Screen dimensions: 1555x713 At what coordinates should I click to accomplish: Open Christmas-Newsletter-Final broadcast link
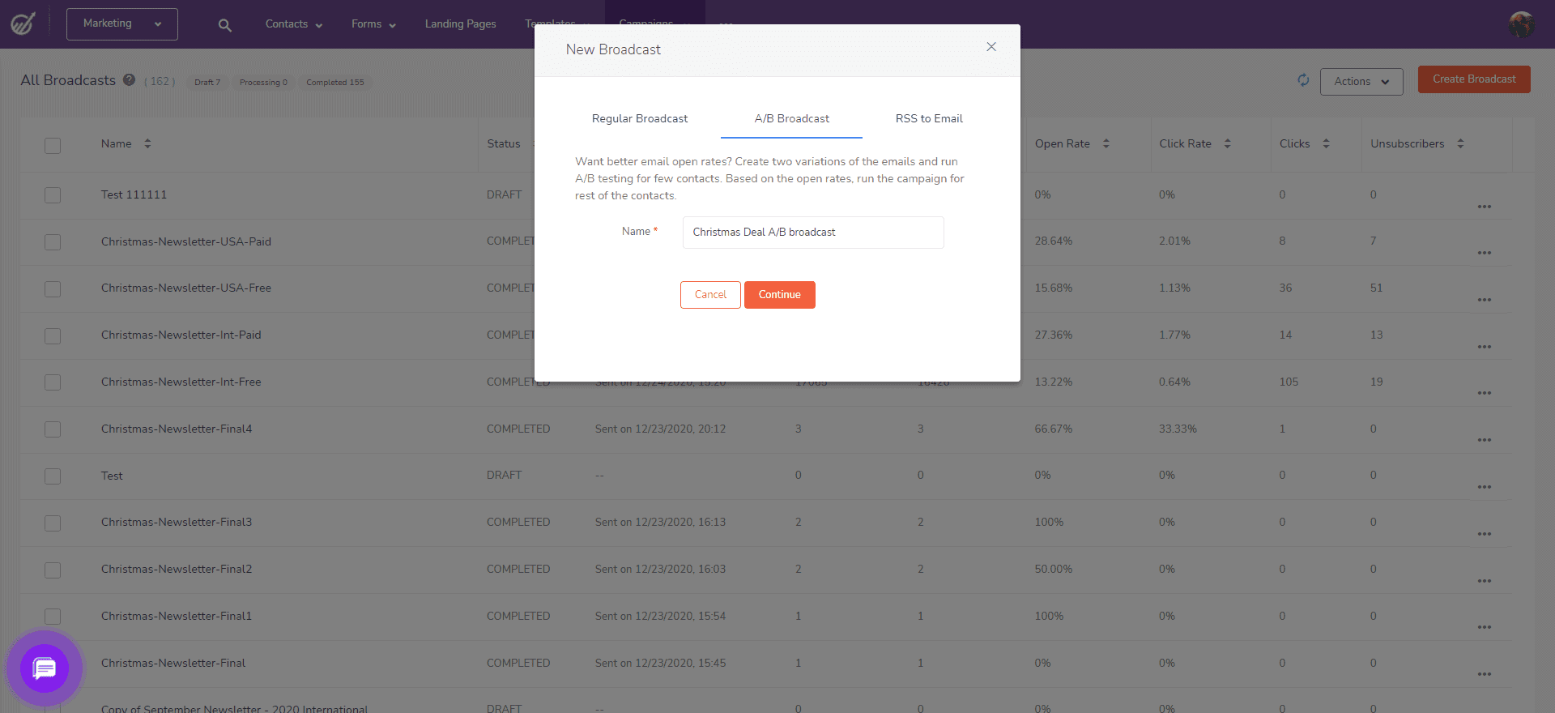(173, 663)
